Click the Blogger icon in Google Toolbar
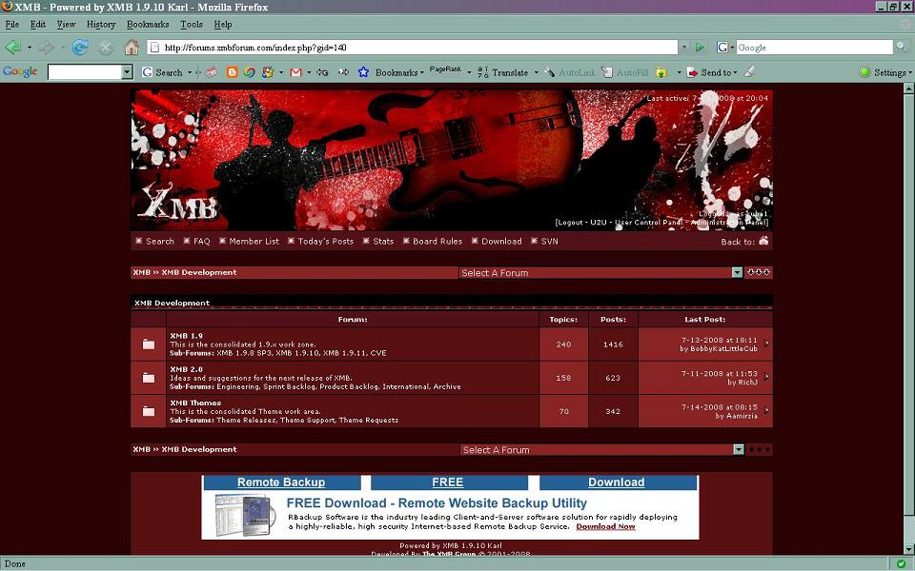Viewport: 915px width, 571px height. (x=232, y=72)
